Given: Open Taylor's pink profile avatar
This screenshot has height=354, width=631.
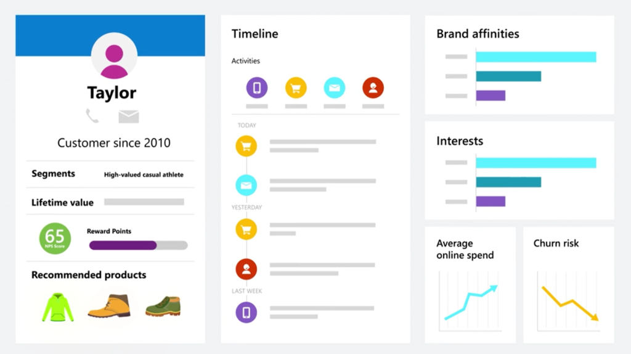Looking at the screenshot, I should tap(114, 56).
